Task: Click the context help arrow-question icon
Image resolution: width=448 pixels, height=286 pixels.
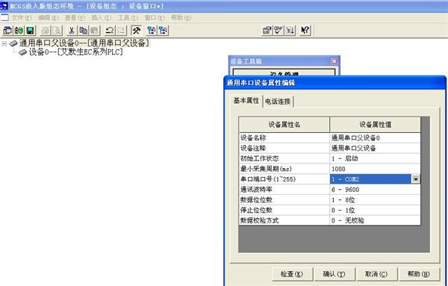Action: point(305,31)
